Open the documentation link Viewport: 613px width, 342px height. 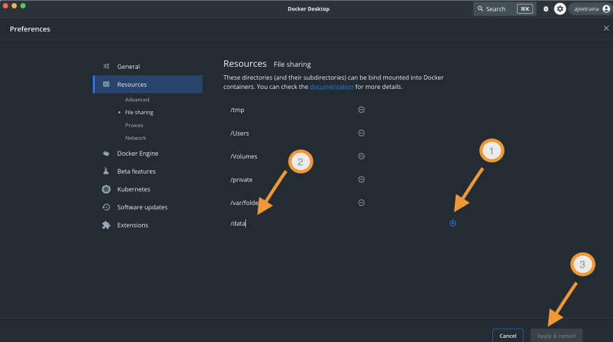pyautogui.click(x=332, y=87)
